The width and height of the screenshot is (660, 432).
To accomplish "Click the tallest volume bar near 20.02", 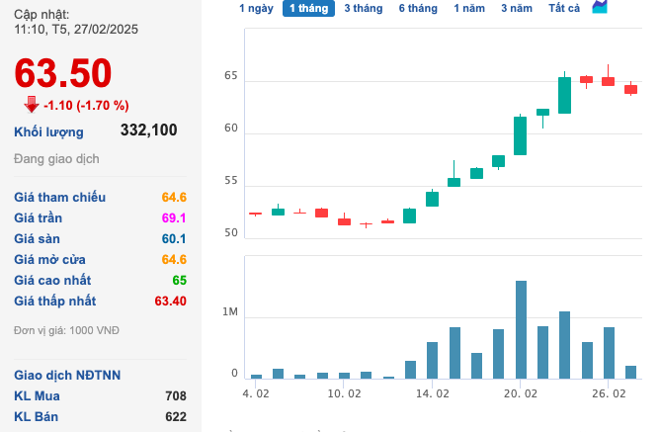I will [521, 329].
